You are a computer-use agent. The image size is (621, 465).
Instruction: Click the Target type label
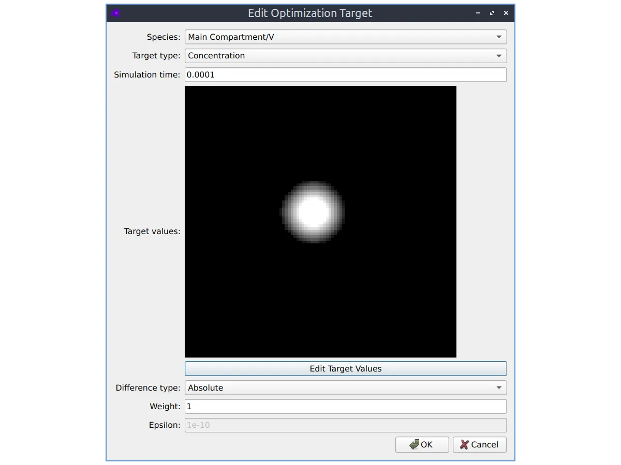(x=156, y=56)
